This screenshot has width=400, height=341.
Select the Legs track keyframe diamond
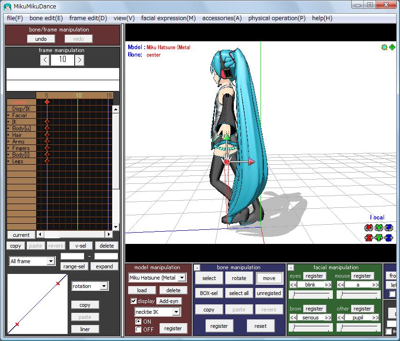tap(47, 161)
